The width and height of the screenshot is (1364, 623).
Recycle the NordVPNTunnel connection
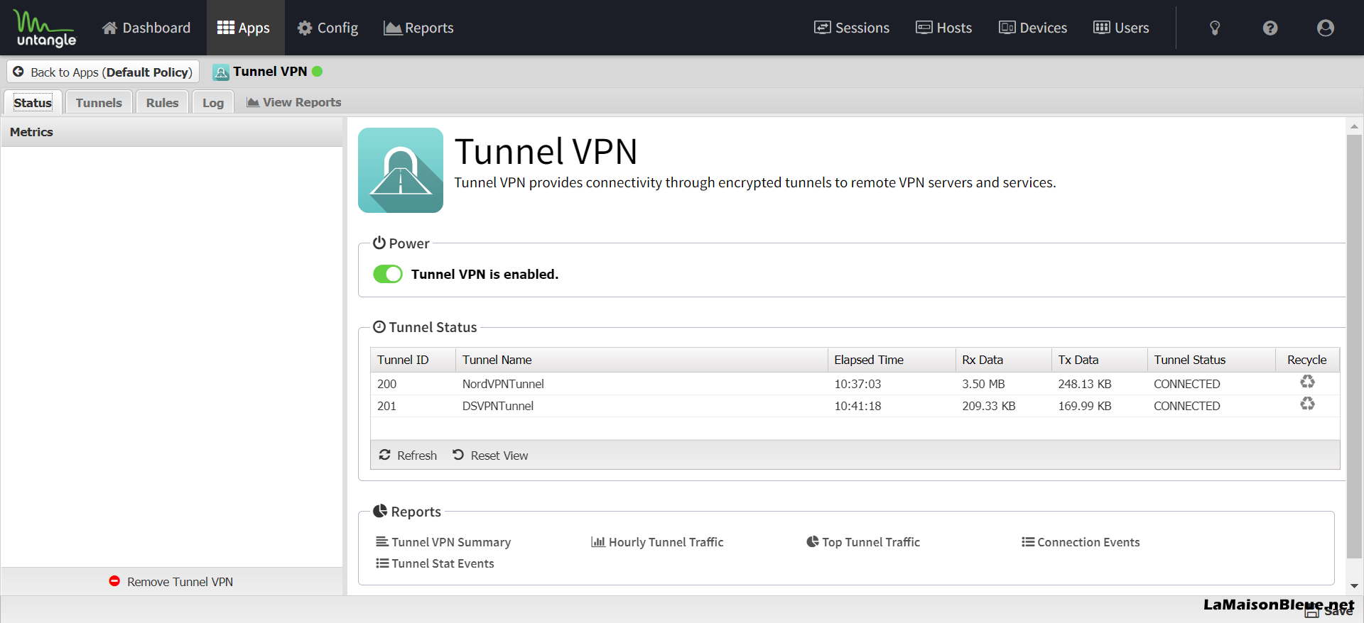pos(1307,382)
